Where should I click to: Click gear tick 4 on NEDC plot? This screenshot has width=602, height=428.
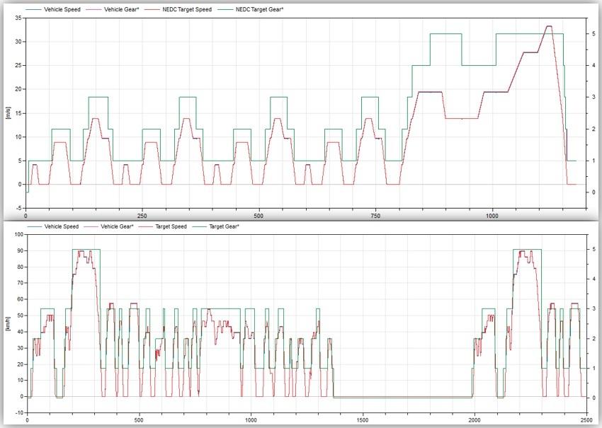click(x=594, y=66)
